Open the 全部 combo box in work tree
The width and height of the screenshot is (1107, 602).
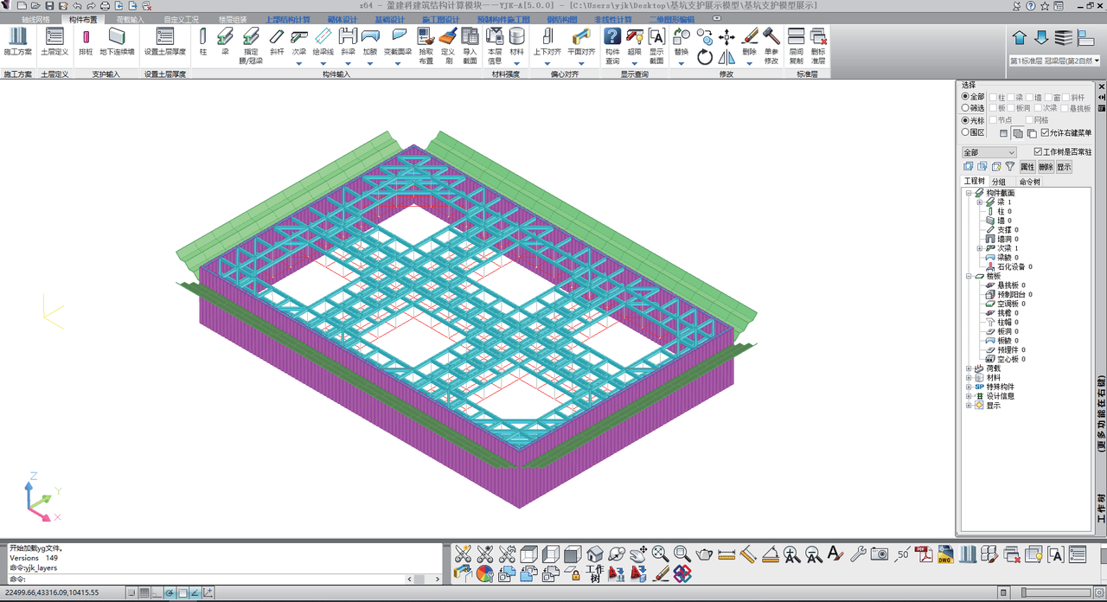(989, 152)
